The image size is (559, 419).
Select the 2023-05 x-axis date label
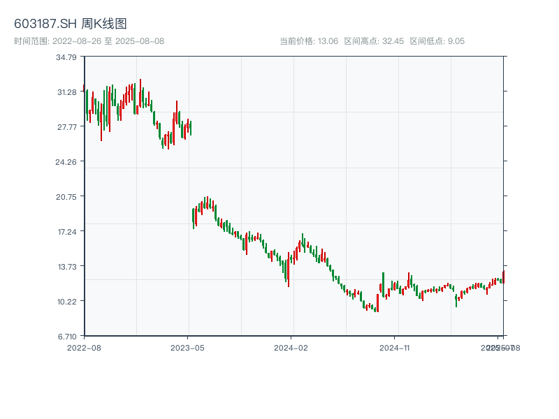[x=187, y=347]
